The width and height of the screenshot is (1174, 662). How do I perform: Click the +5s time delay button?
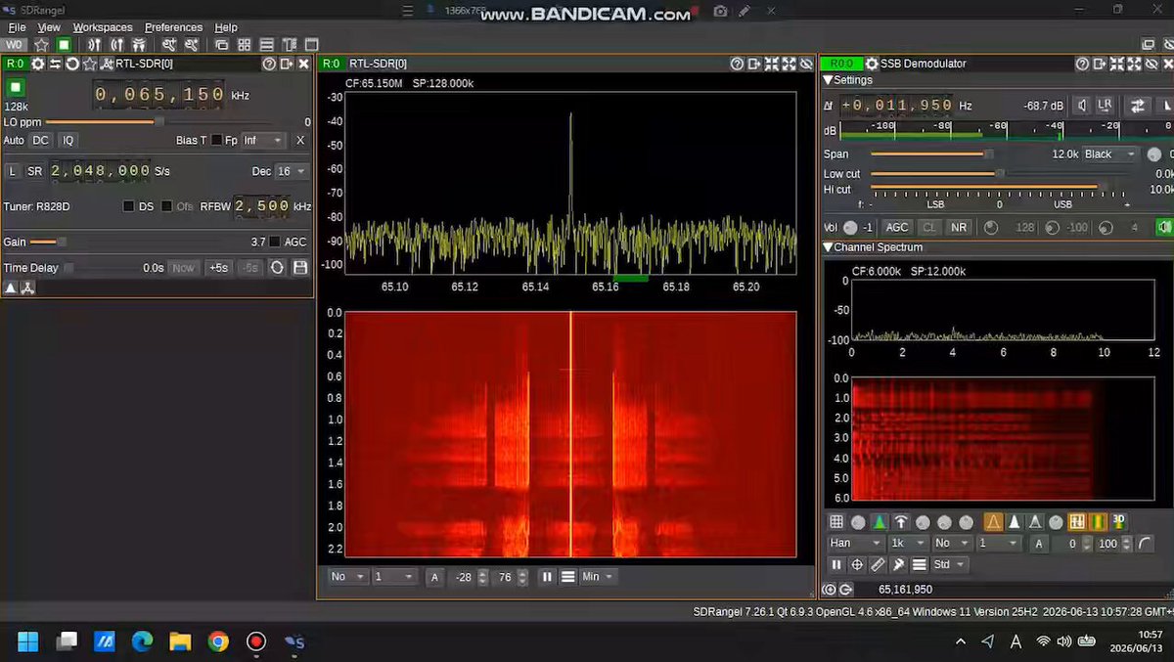click(218, 267)
